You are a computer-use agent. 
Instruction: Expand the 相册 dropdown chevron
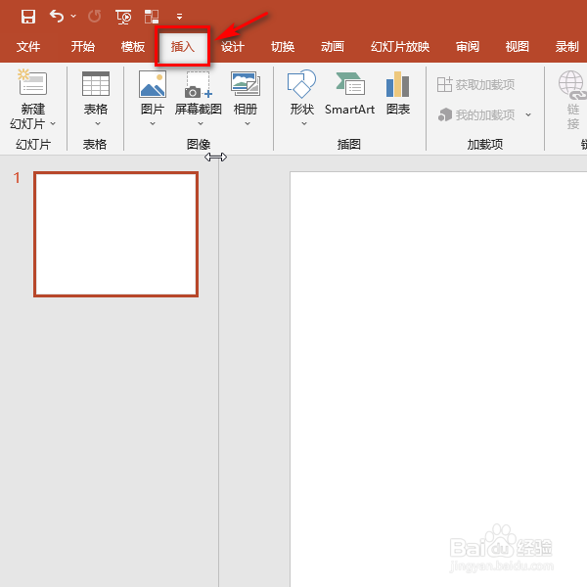coord(248,123)
